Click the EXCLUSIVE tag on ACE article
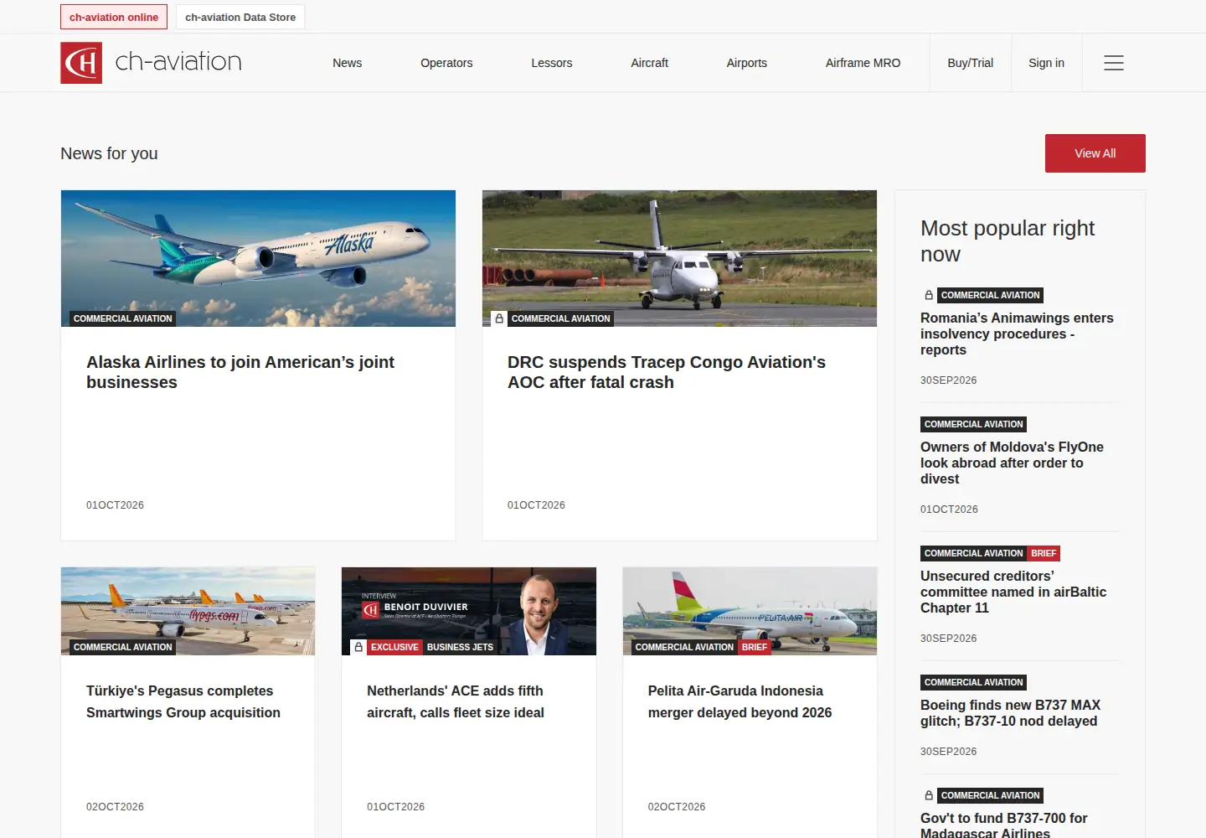 point(394,647)
